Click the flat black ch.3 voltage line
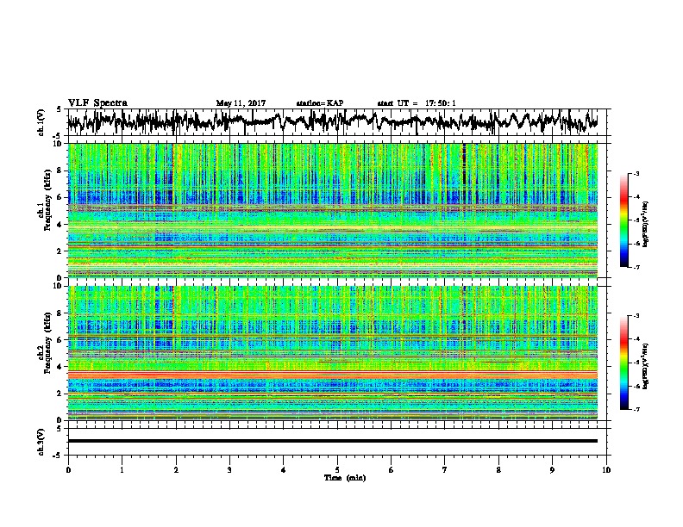 pos(333,441)
